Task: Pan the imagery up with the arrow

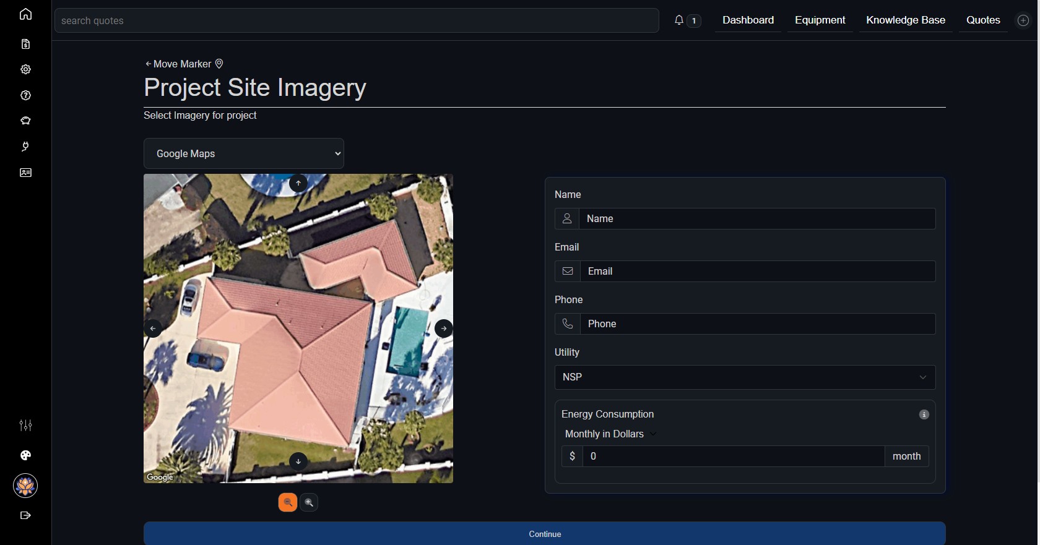Action: pos(298,183)
